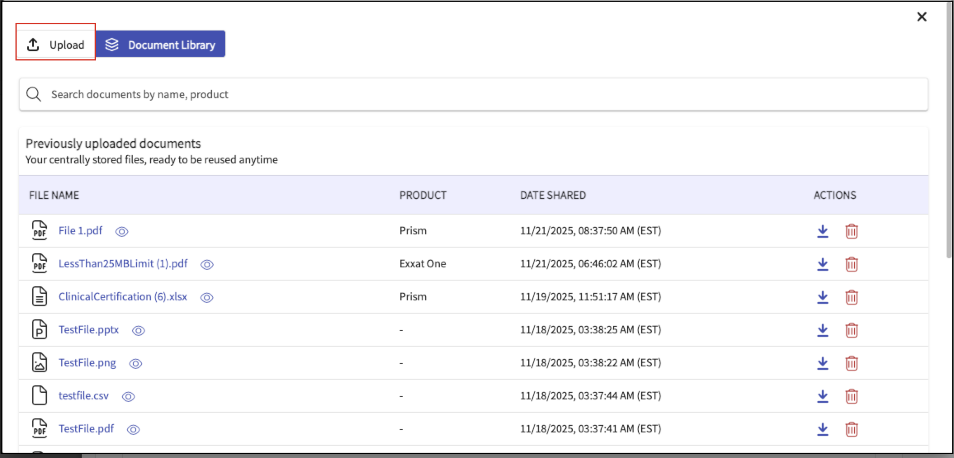Open the LessThan25MBLimit (1).pdf link
954x458 pixels.
click(x=123, y=264)
